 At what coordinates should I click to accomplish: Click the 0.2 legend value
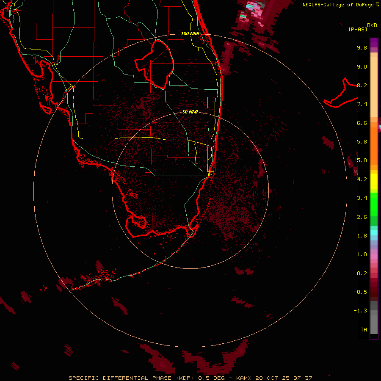pos(362,273)
